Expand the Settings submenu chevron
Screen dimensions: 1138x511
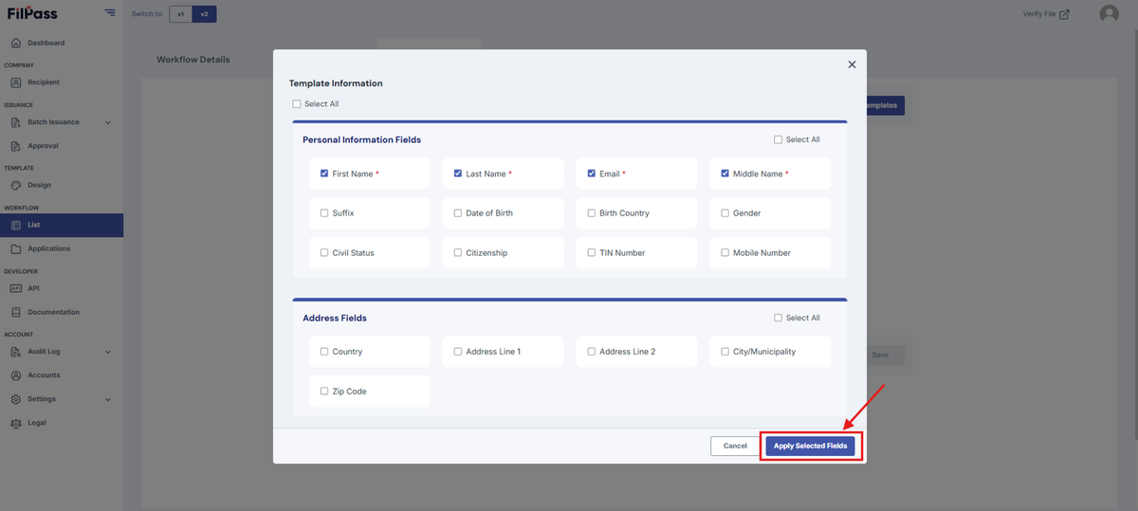108,399
